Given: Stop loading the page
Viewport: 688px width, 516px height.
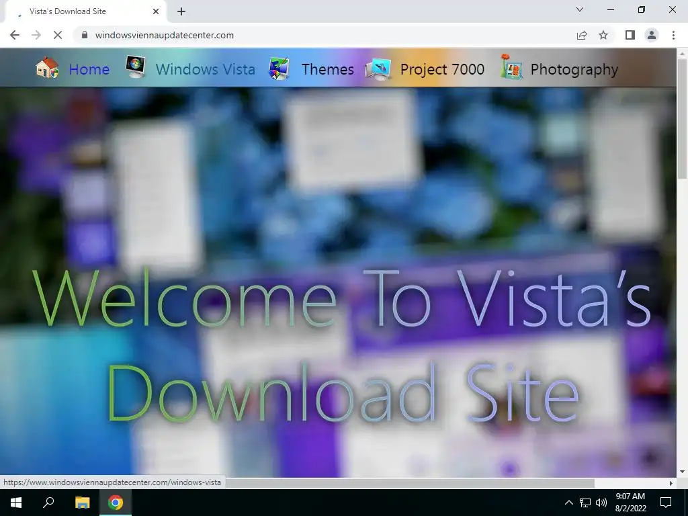Looking at the screenshot, I should point(58,35).
